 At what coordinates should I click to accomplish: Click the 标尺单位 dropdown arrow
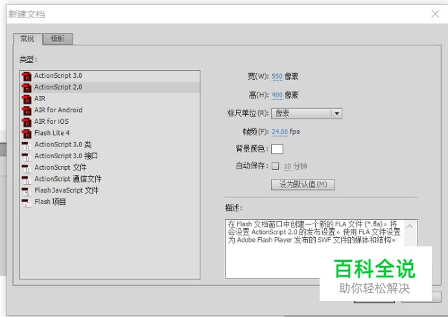(x=336, y=113)
